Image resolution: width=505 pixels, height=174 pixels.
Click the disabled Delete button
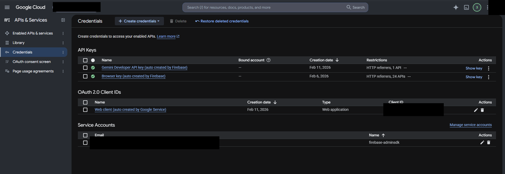point(178,21)
